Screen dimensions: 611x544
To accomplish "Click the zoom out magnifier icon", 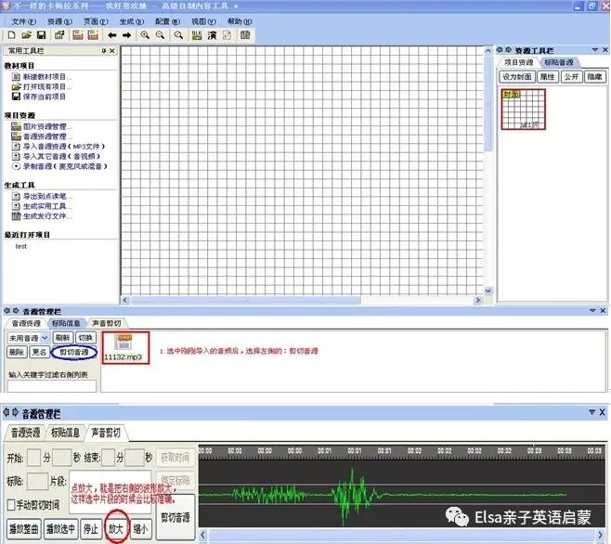I will [161, 35].
